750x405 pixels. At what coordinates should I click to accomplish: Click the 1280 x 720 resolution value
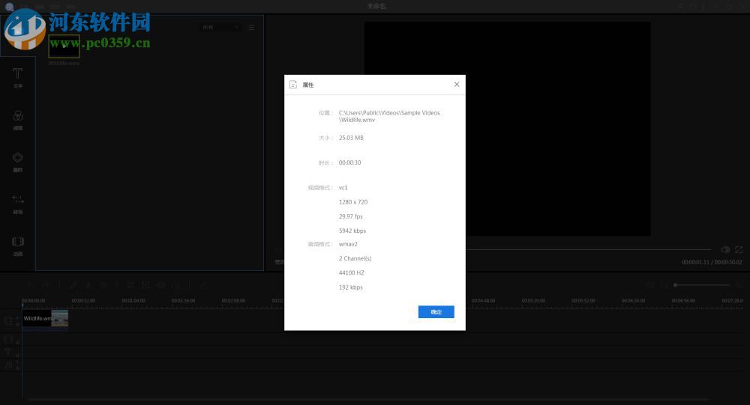(x=353, y=202)
